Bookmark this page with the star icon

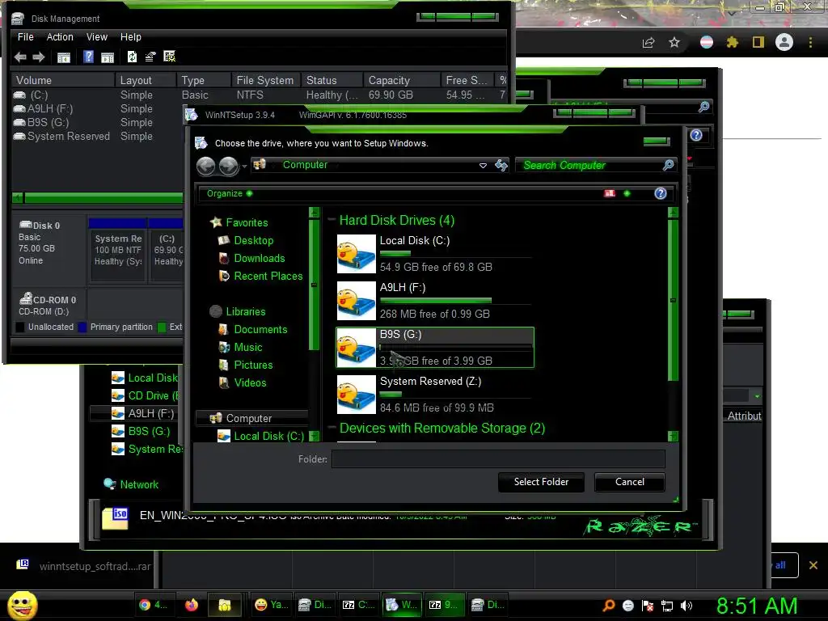point(674,42)
